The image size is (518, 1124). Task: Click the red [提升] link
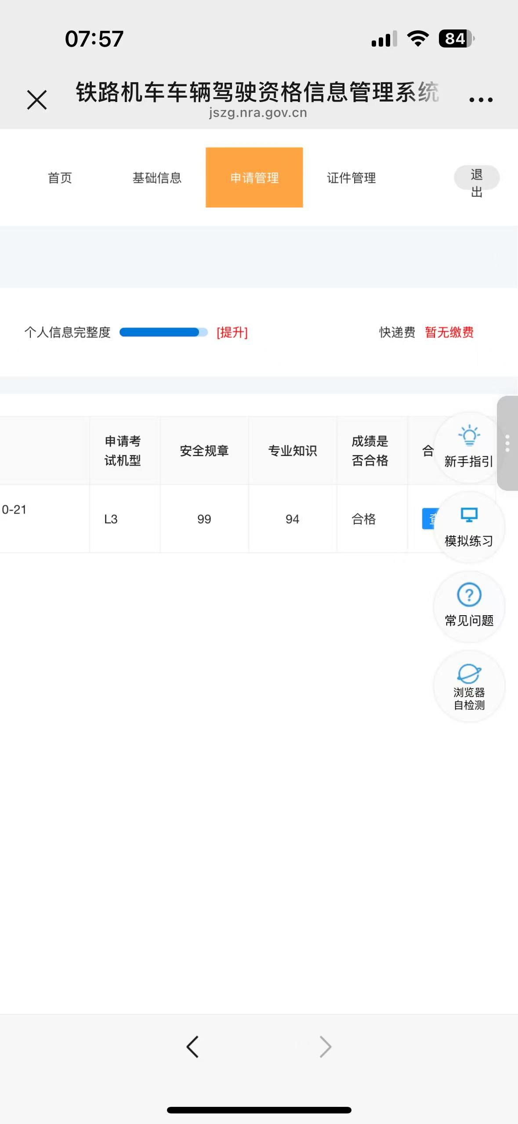click(232, 332)
